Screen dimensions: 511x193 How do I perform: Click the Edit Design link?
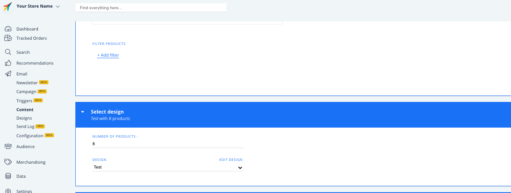pos(231,160)
